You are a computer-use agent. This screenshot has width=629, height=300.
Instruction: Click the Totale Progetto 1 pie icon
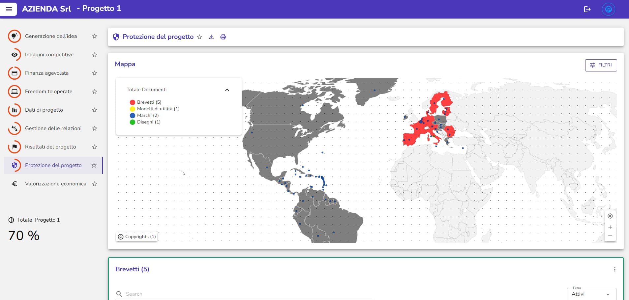pyautogui.click(x=11, y=220)
